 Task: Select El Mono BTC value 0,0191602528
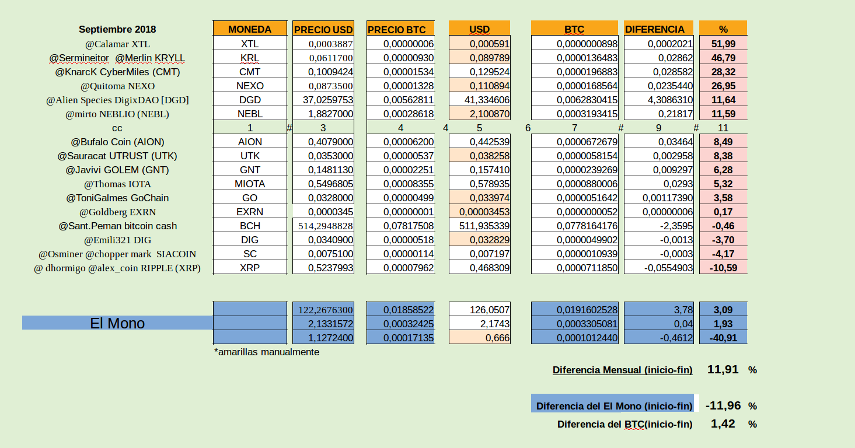575,310
